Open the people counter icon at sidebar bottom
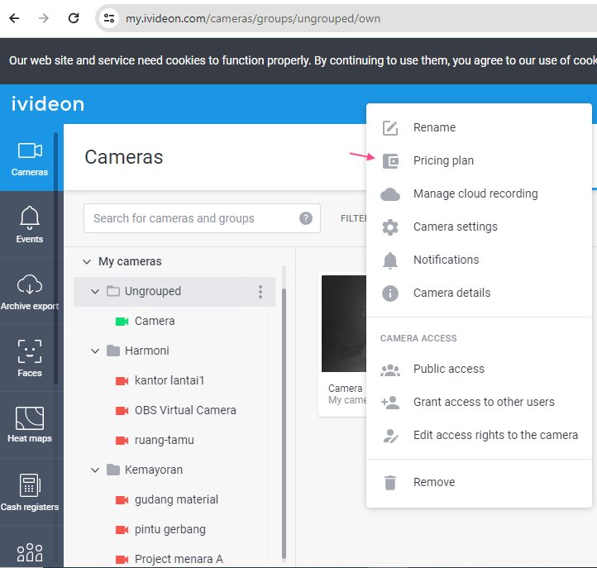 click(29, 552)
